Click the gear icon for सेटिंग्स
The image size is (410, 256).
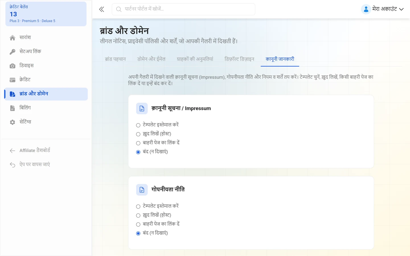[13, 122]
